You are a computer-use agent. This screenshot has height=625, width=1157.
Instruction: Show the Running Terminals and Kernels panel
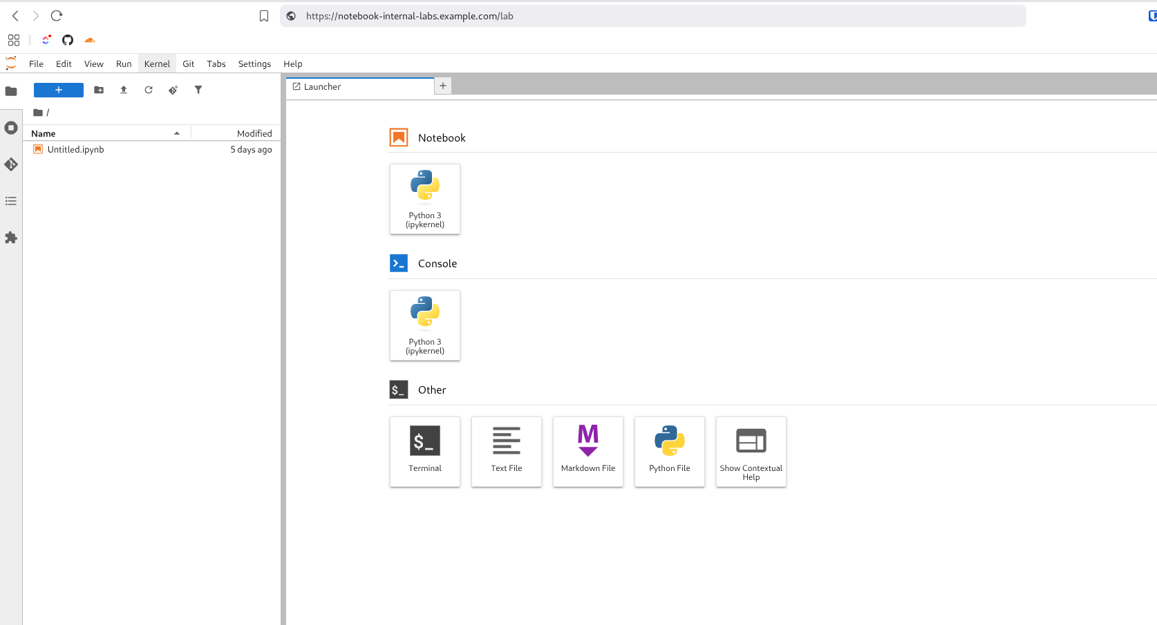point(11,128)
